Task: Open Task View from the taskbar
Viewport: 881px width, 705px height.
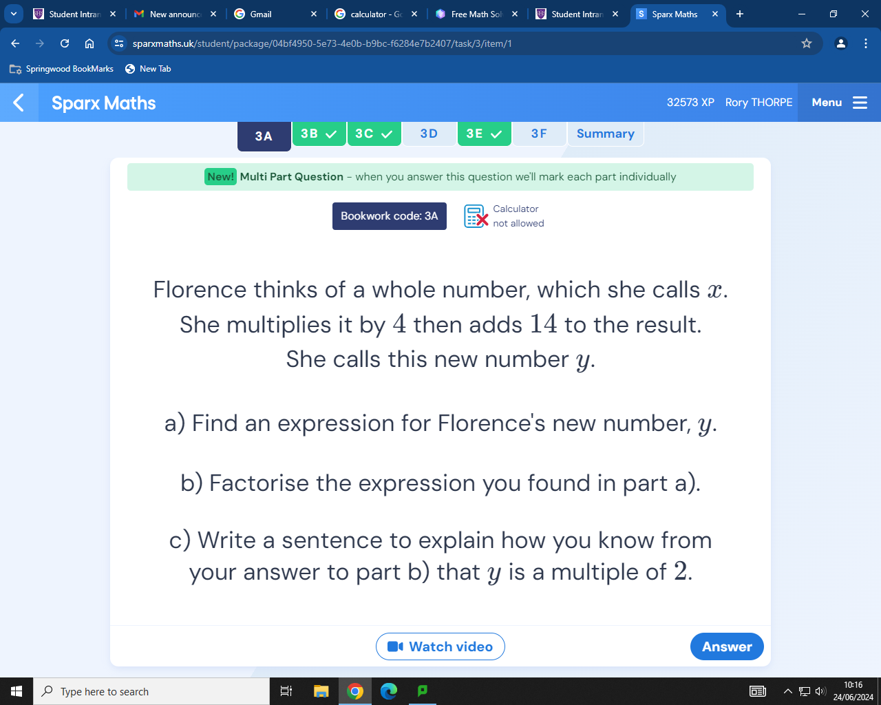Action: [x=286, y=691]
